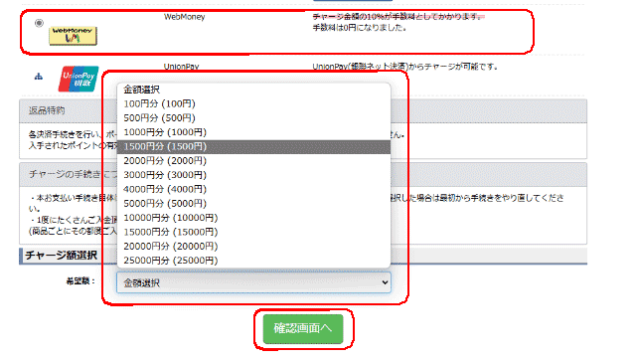Click 手数料は0円になりました text
636x362 pixels.
(x=360, y=28)
